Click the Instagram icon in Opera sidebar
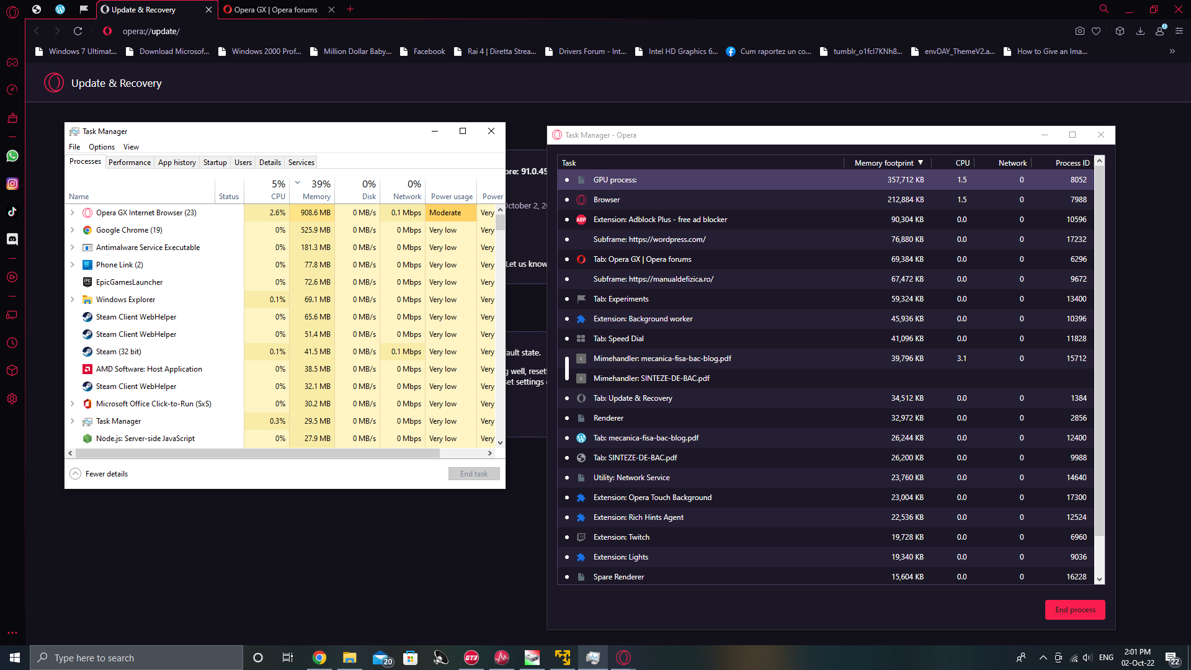Screen dimensions: 1191x670 coord(12,184)
